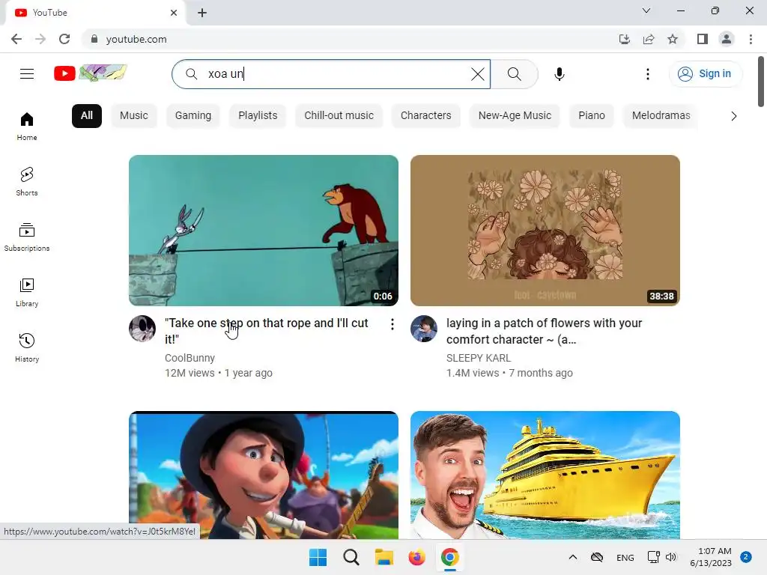Select the Chill-out music chip
Viewport: 767px width, 575px height.
[x=339, y=116]
